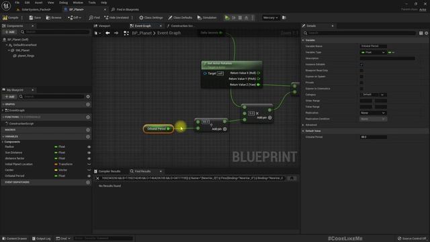430x242 pixels.
Task: Toggle Hide Unrelated nodes
Action: pyautogui.click(x=116, y=17)
